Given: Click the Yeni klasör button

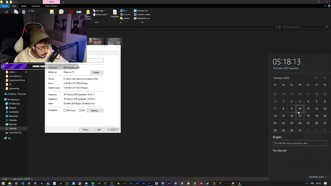Looking at the screenshot, I should click(88, 15).
